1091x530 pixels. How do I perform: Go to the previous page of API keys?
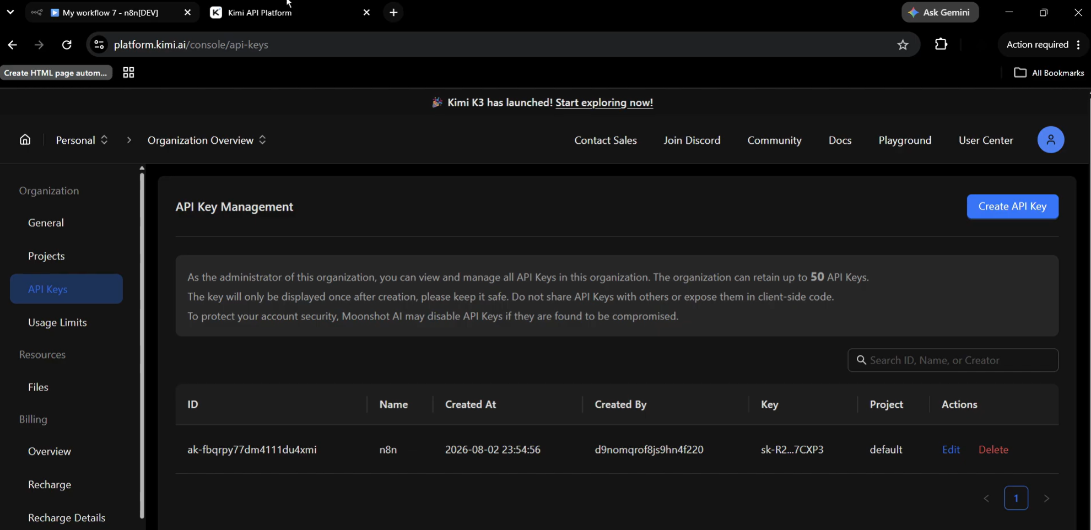tap(986, 498)
